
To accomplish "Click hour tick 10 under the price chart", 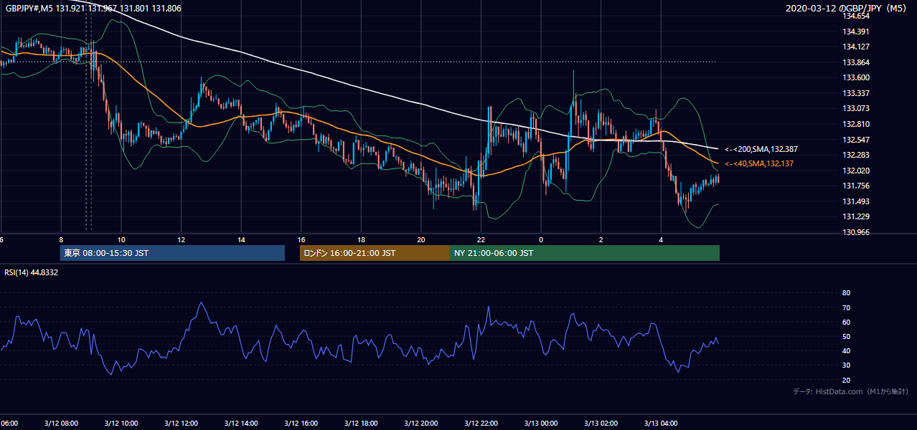I will click(121, 239).
